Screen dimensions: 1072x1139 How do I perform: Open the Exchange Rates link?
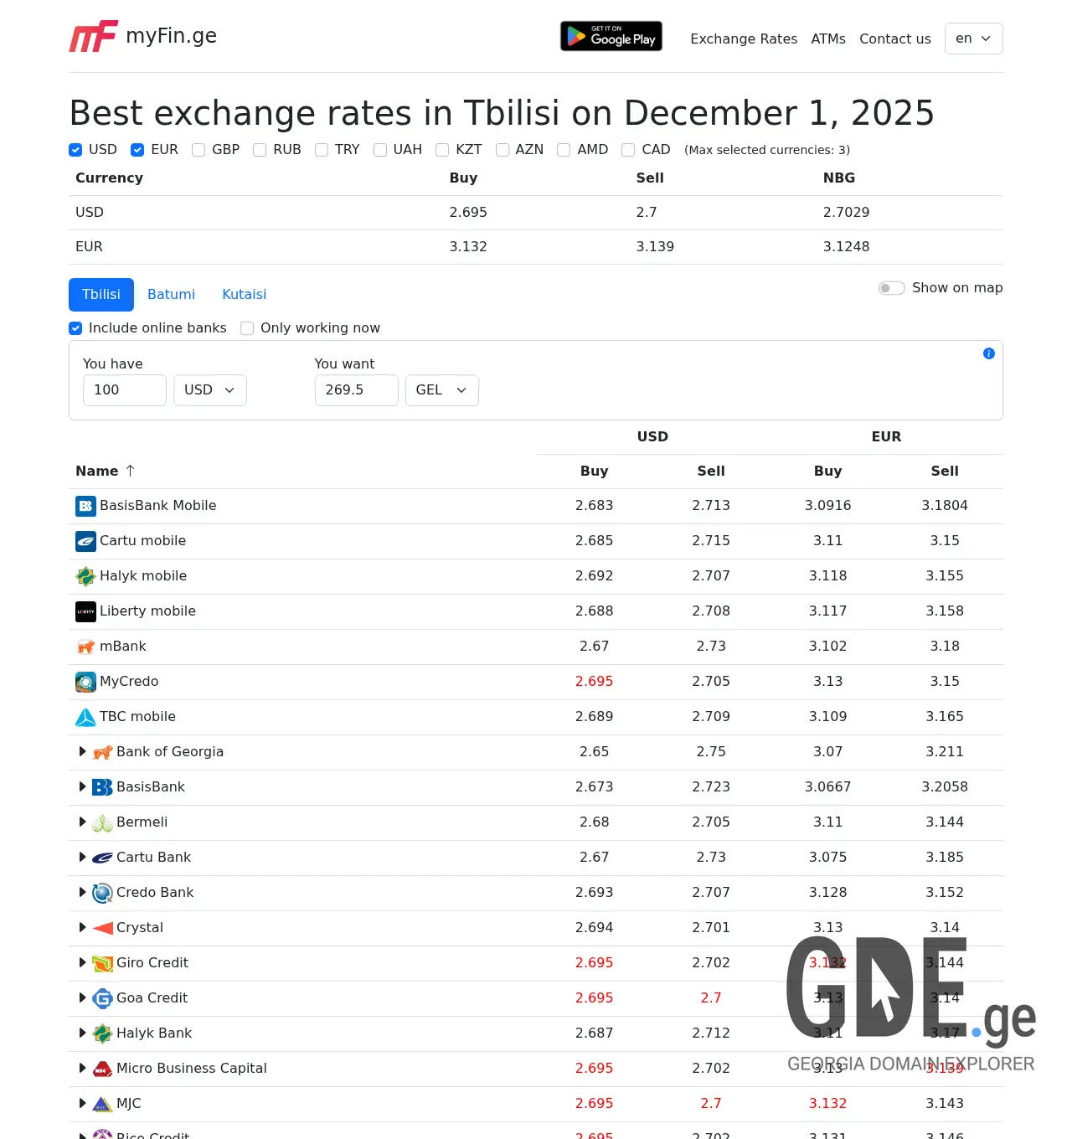743,39
